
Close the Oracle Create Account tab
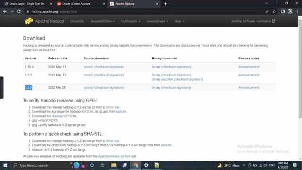tap(104, 4)
